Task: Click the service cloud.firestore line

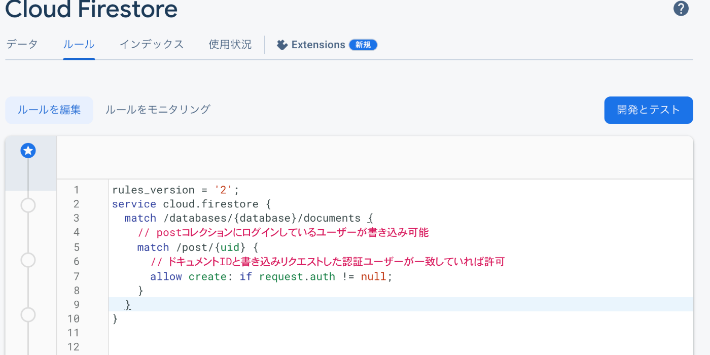Action: (x=192, y=204)
